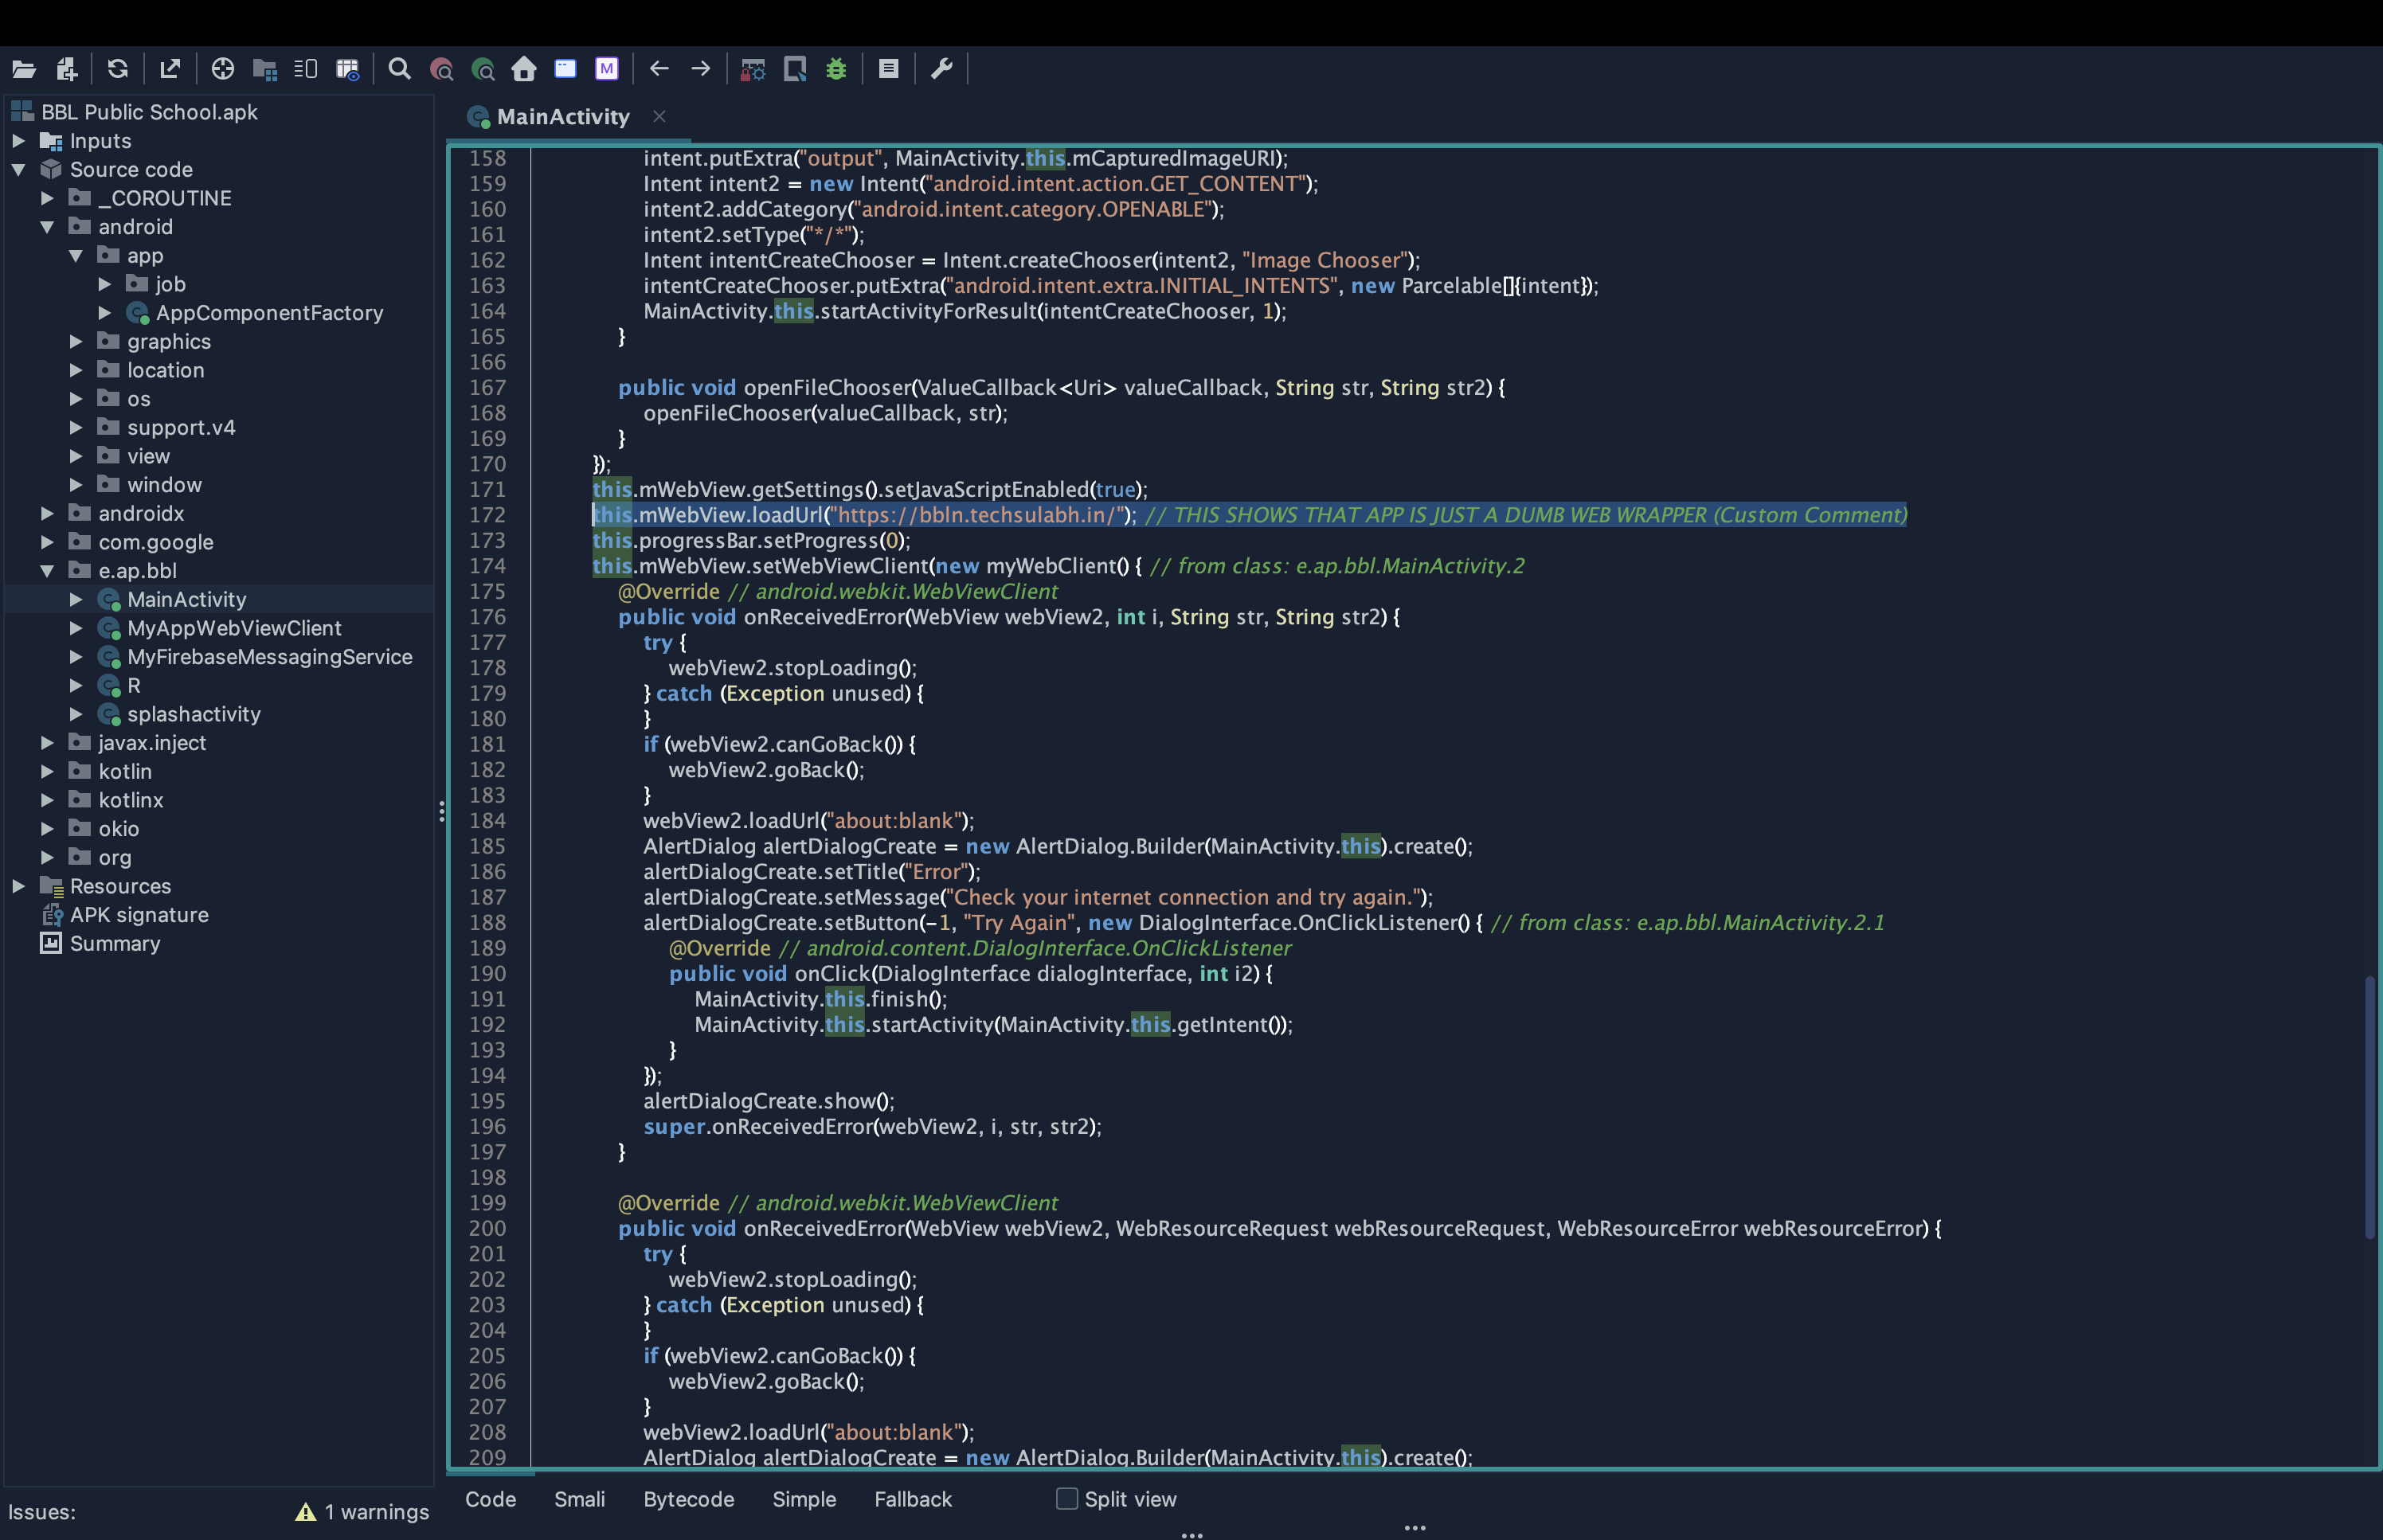Go to main activity home icon
The height and width of the screenshot is (1540, 2383).
tap(524, 69)
